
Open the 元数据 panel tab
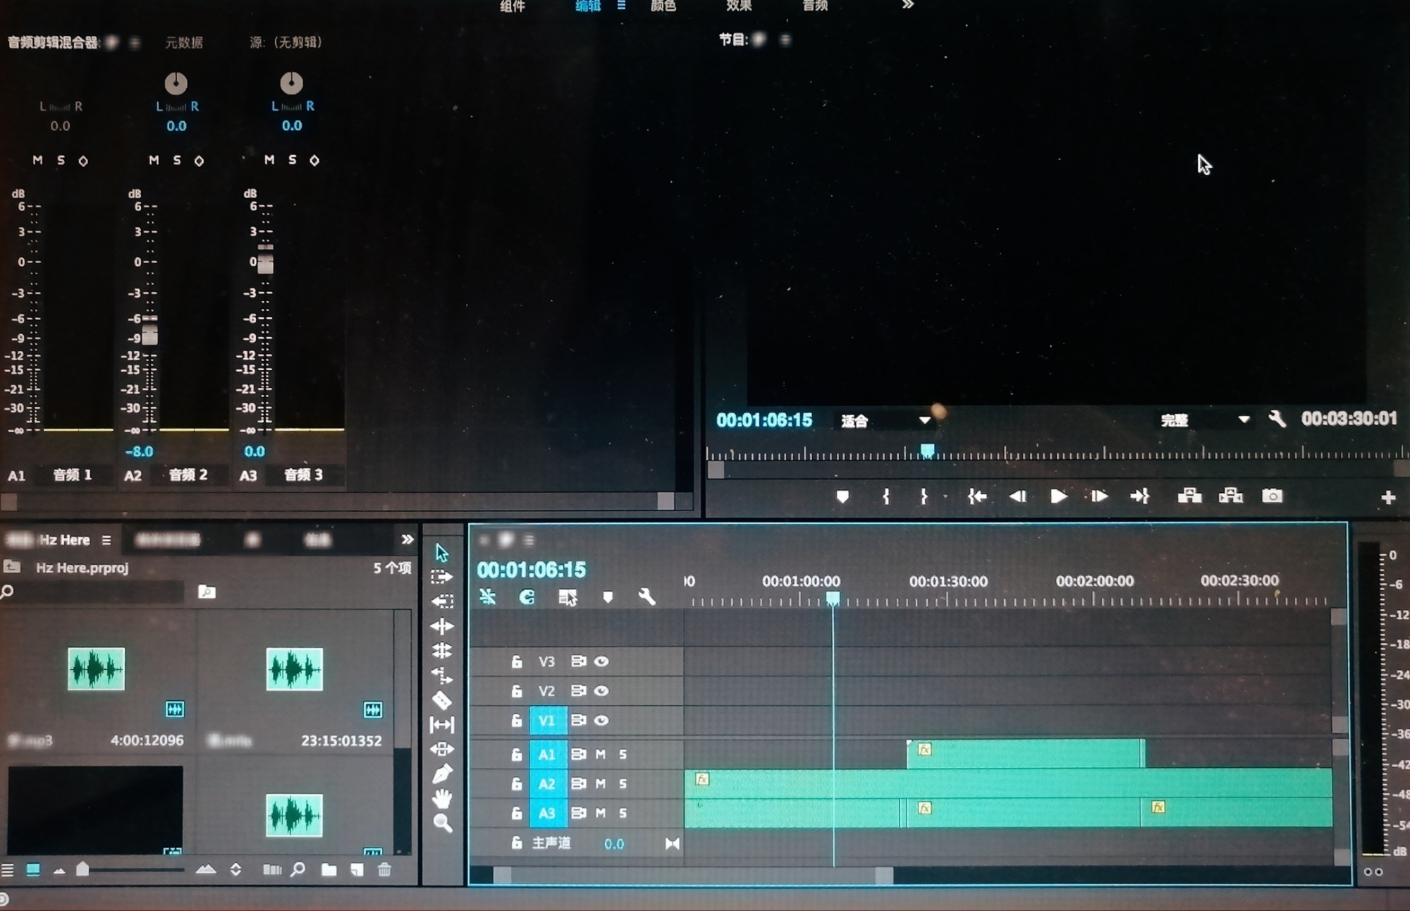184,42
